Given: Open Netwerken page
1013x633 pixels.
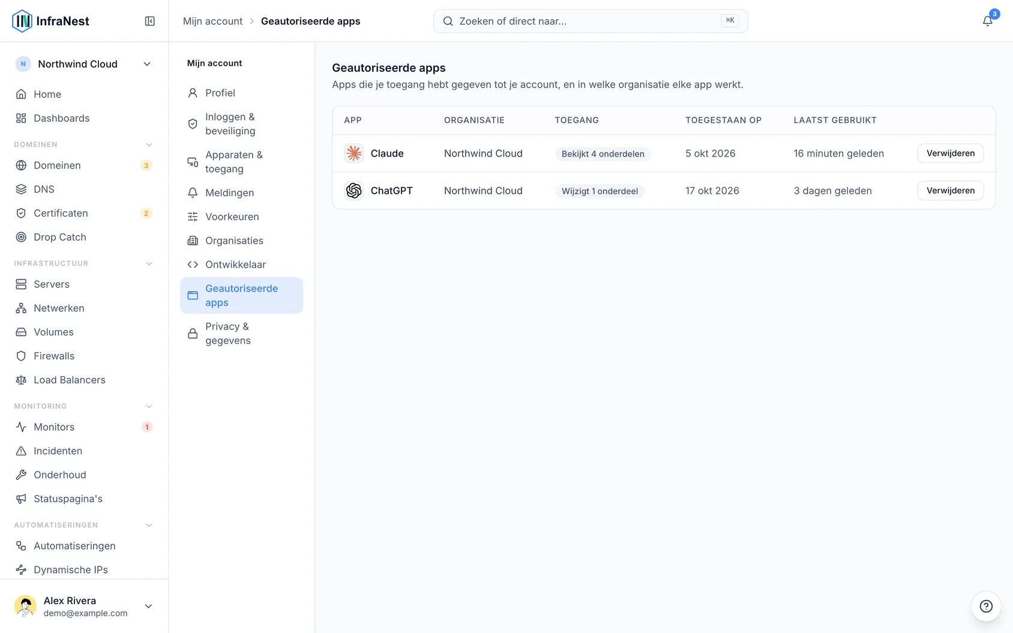Looking at the screenshot, I should click(x=84, y=308).
